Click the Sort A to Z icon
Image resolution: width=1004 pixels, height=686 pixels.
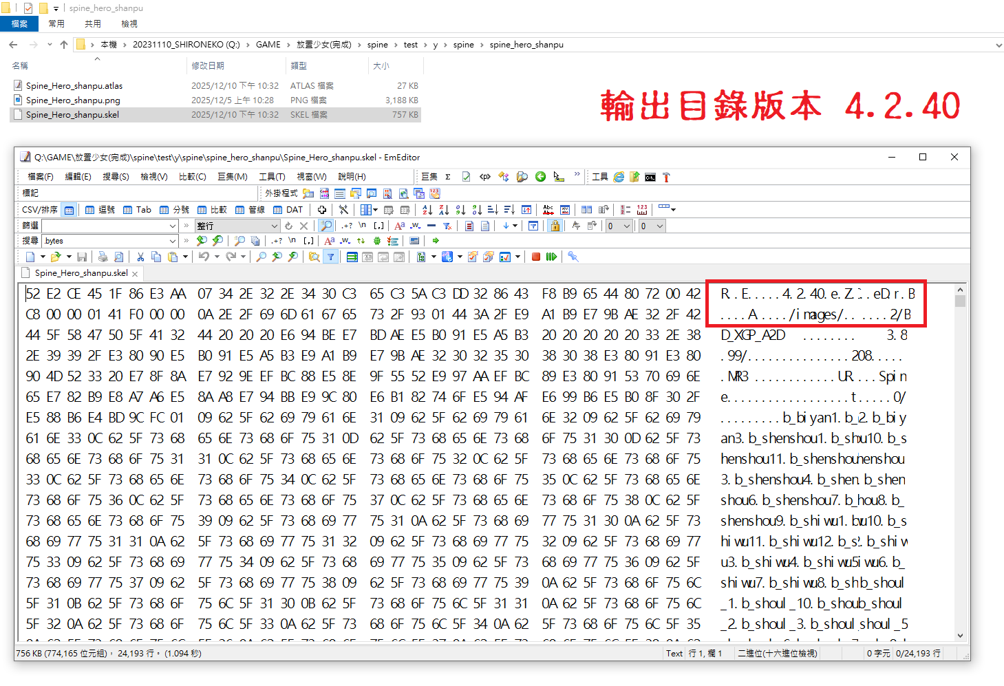(427, 210)
